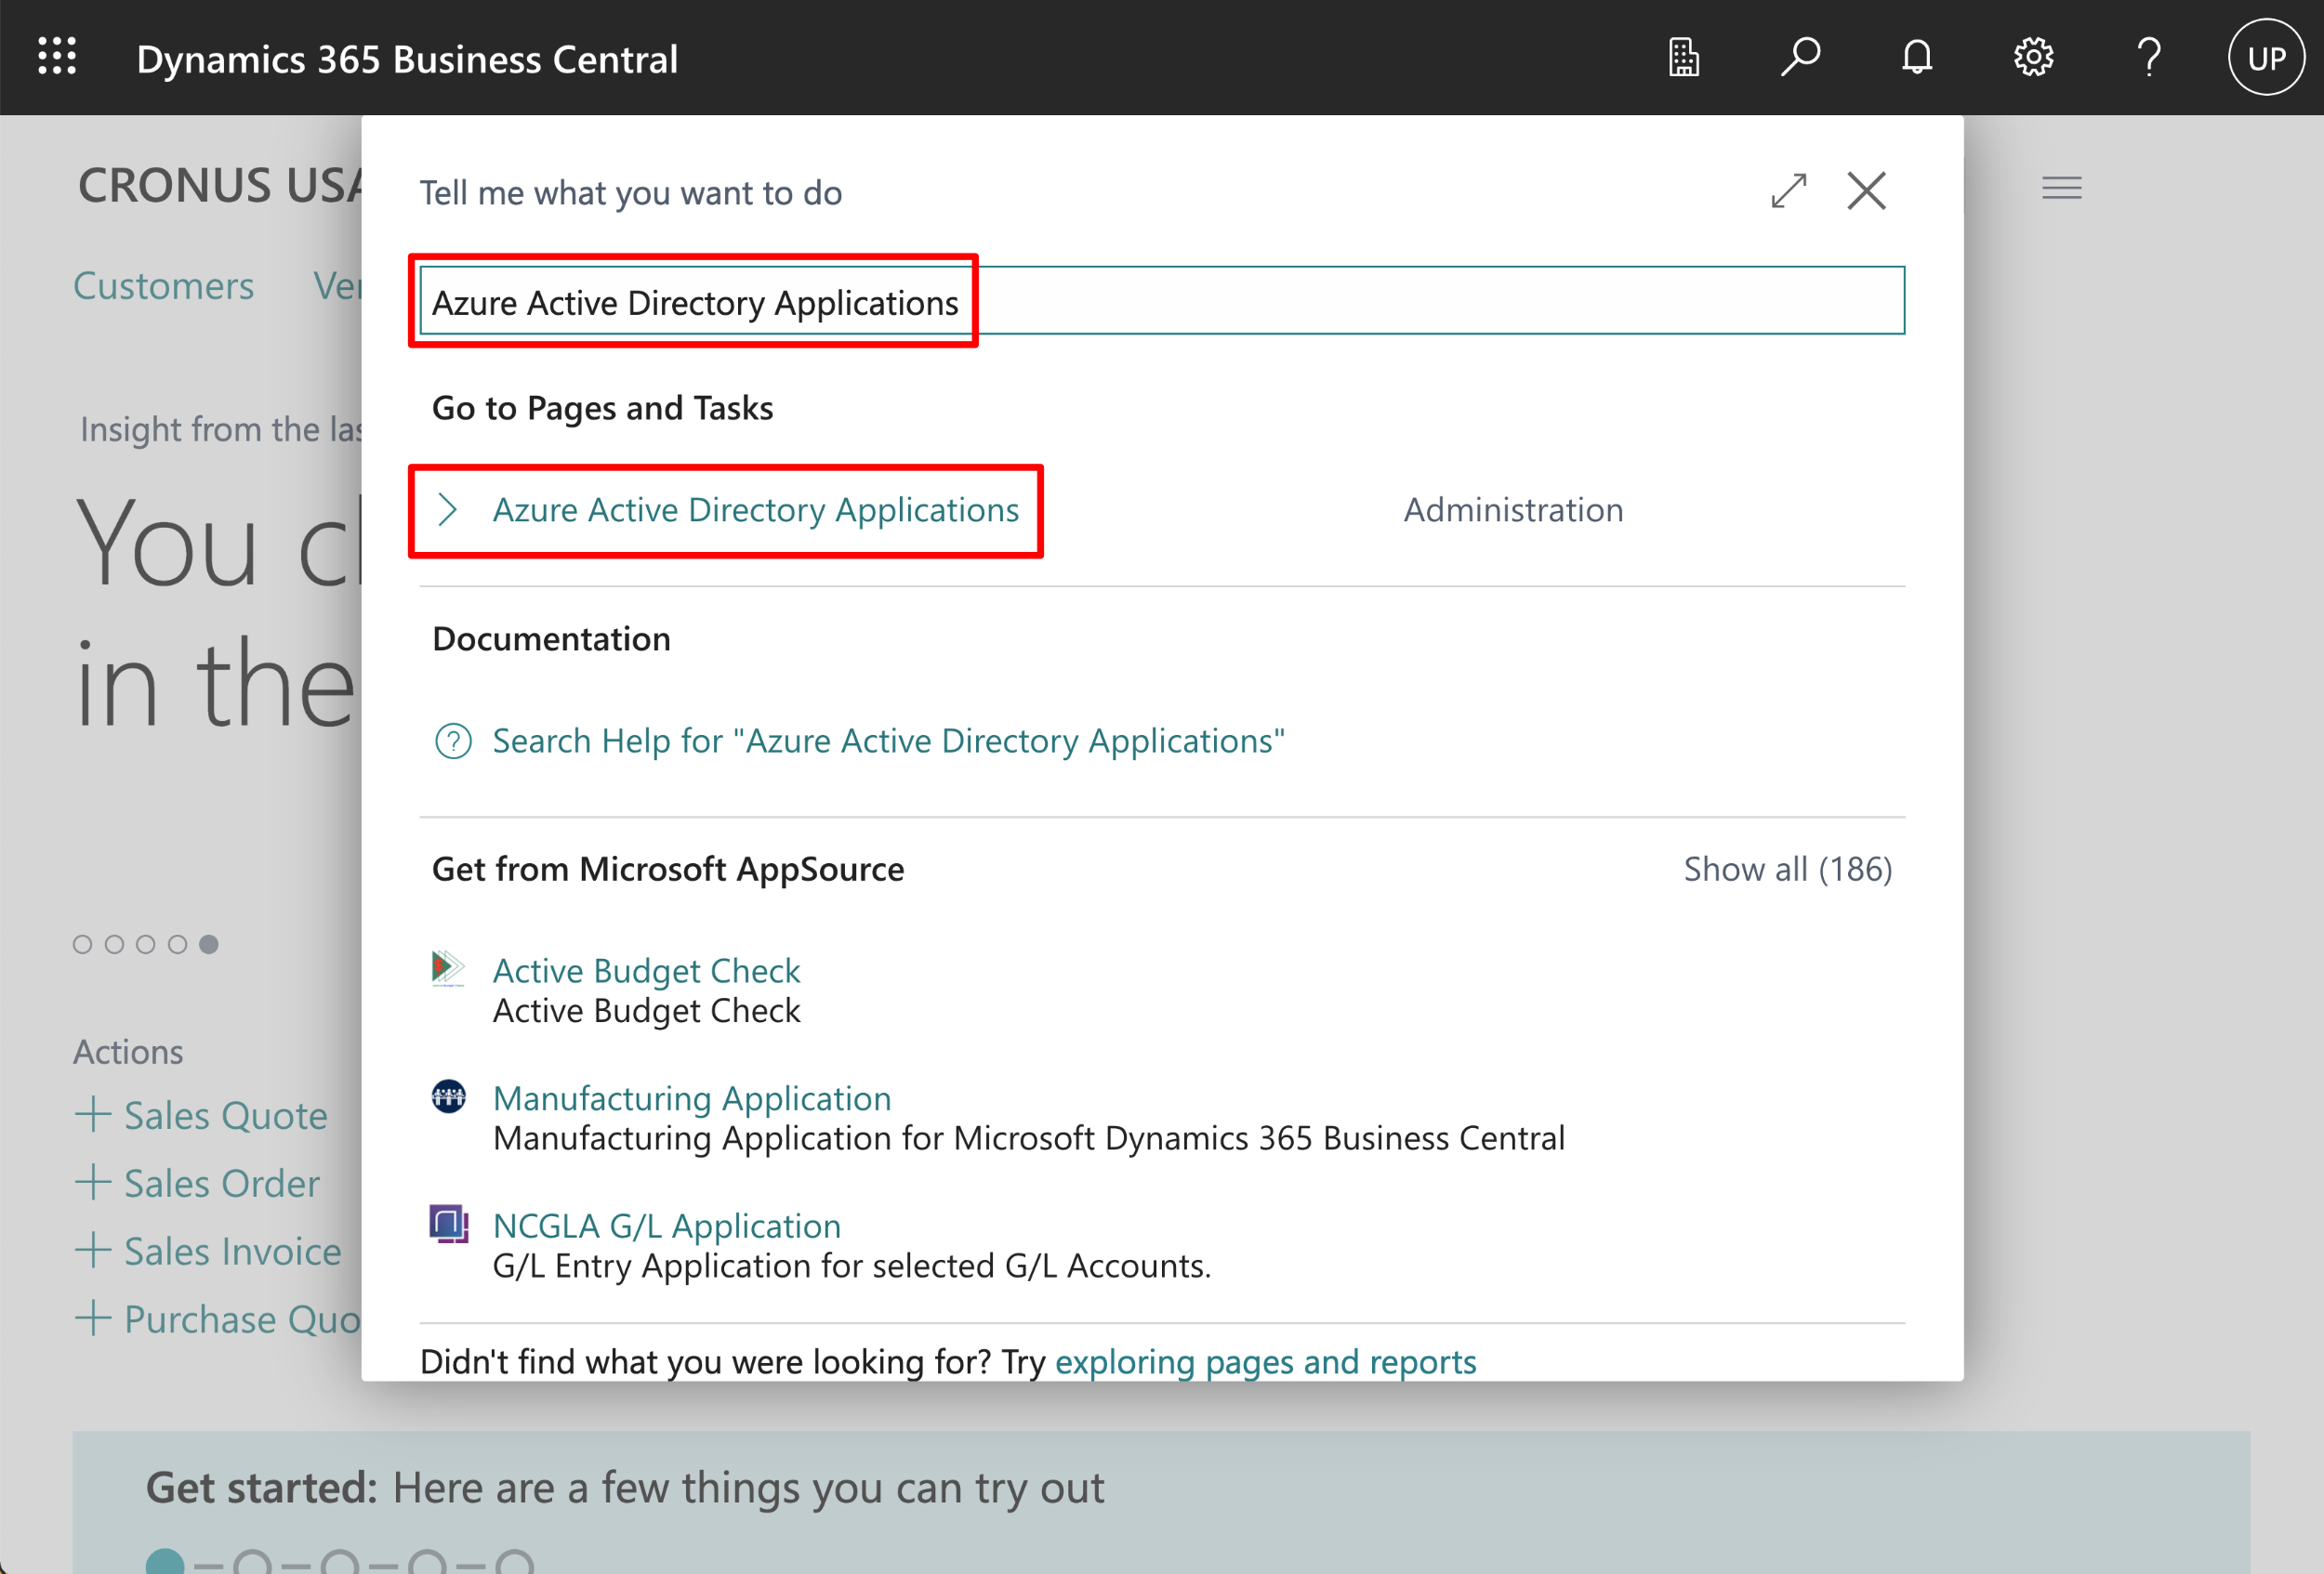
Task: Select the first headline carousel dot
Action: pos(83,944)
